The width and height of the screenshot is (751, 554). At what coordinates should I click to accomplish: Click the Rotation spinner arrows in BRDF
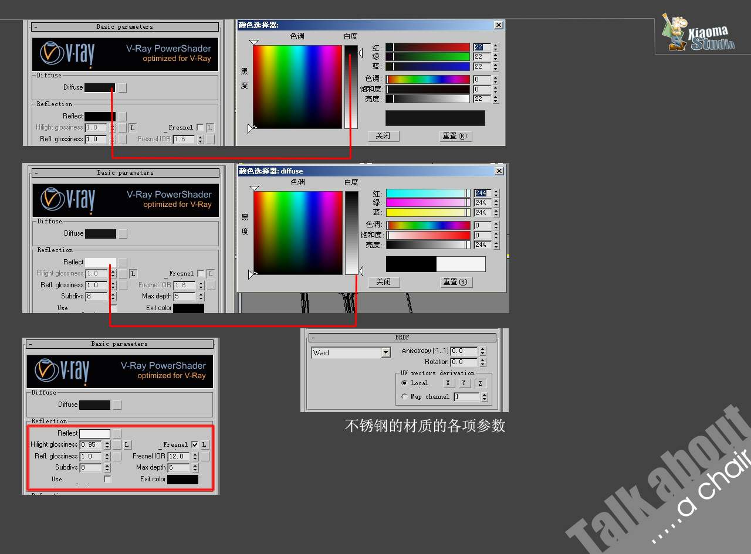click(x=483, y=362)
